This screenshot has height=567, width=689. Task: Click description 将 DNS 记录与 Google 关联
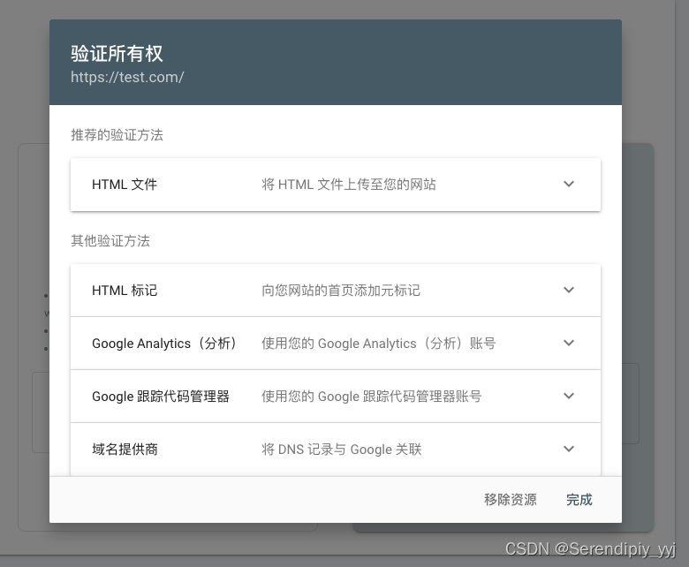tap(342, 450)
